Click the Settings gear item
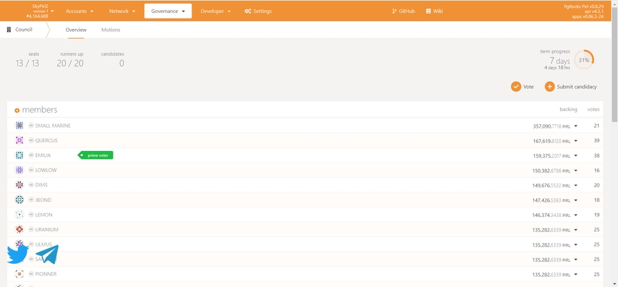This screenshot has height=287, width=618. pos(258,11)
